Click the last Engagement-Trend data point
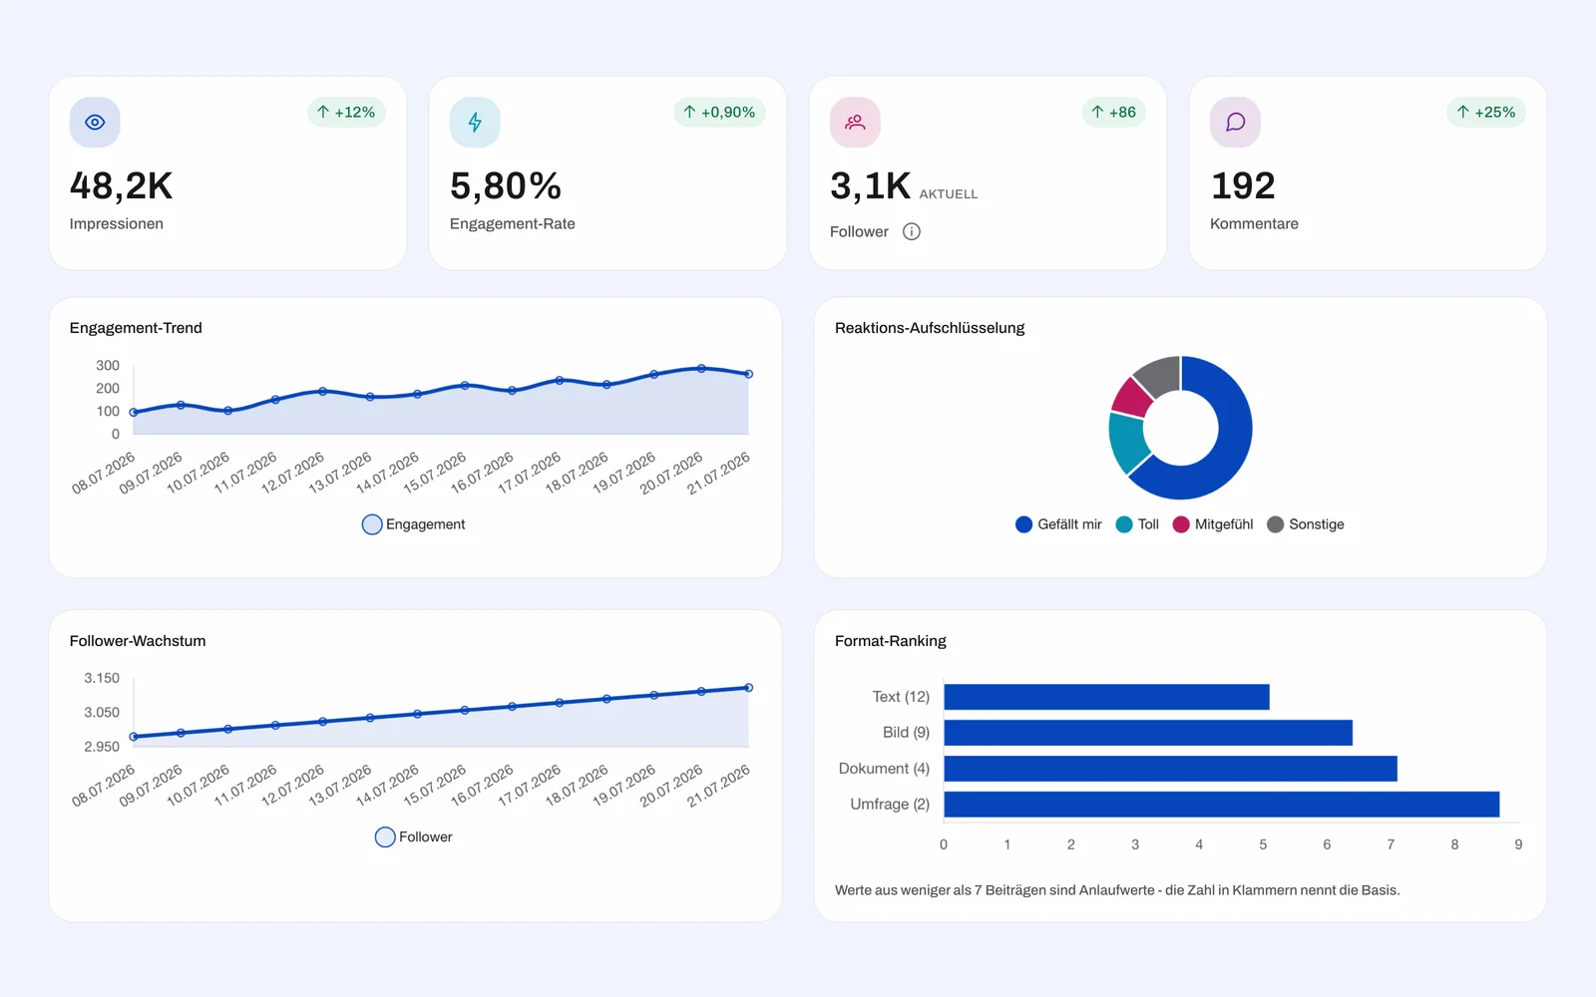 [749, 374]
